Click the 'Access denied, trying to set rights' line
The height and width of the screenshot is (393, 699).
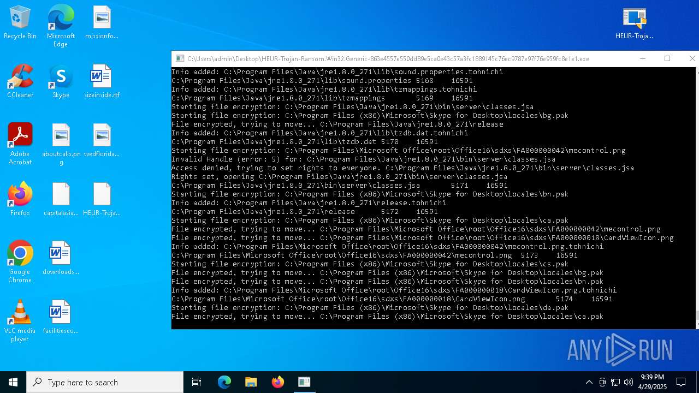tap(402, 168)
